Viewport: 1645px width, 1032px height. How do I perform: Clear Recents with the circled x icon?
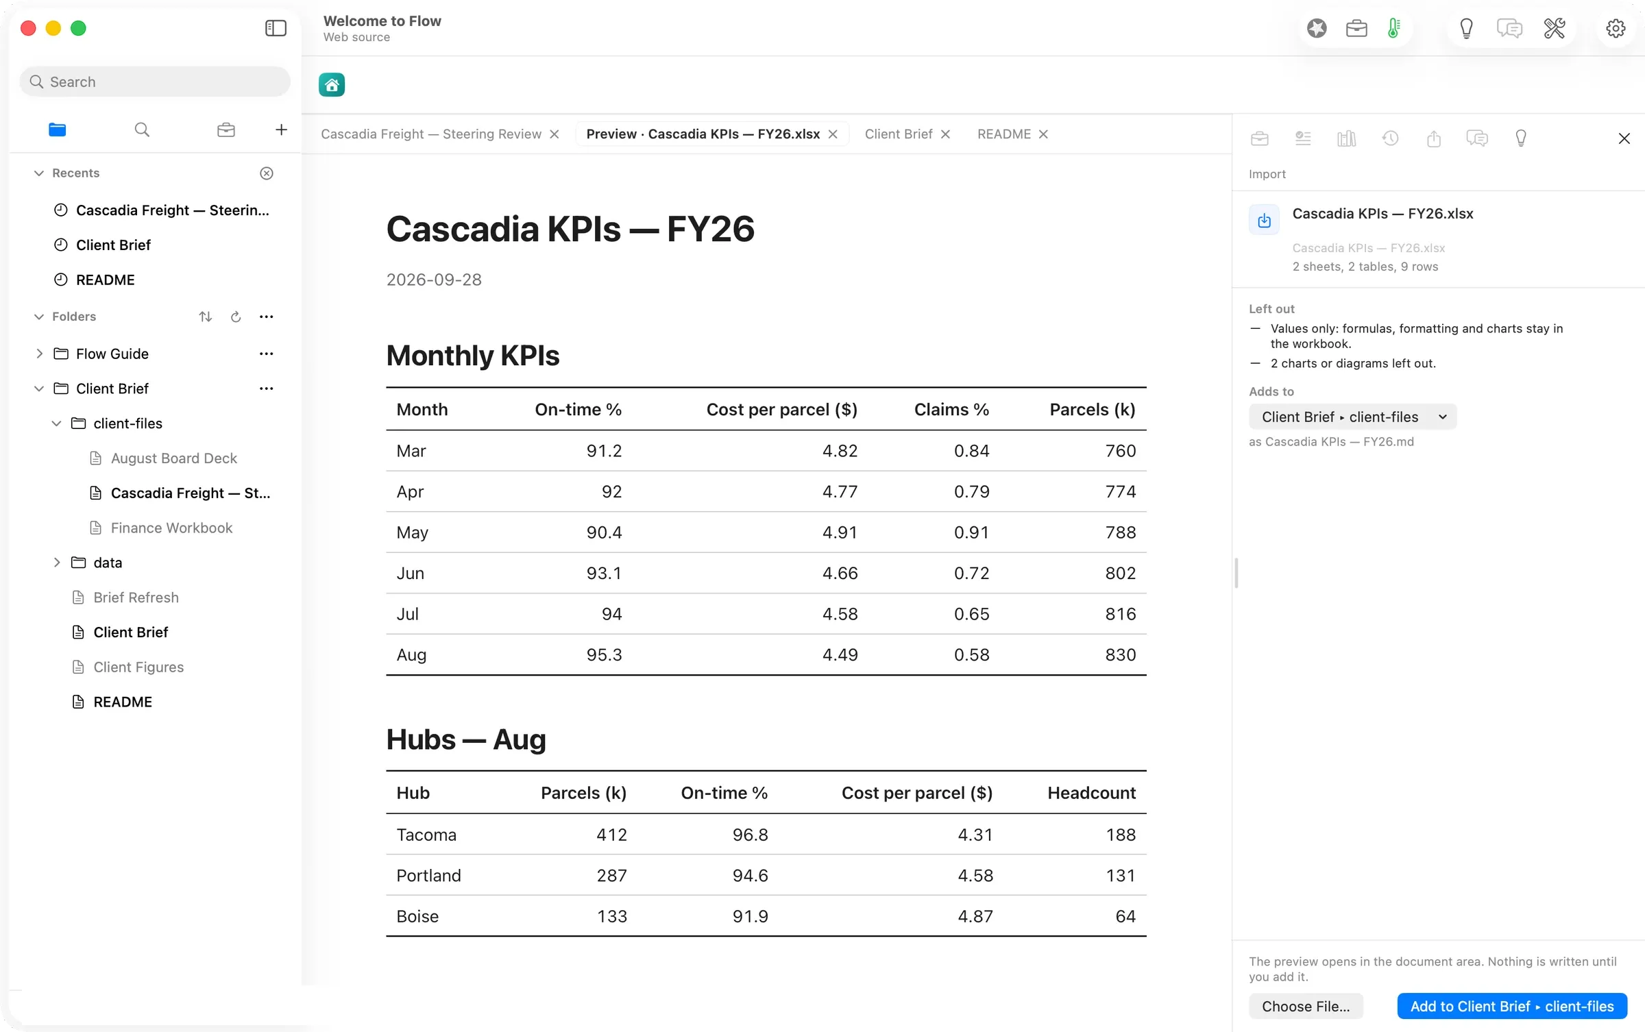pyautogui.click(x=267, y=173)
